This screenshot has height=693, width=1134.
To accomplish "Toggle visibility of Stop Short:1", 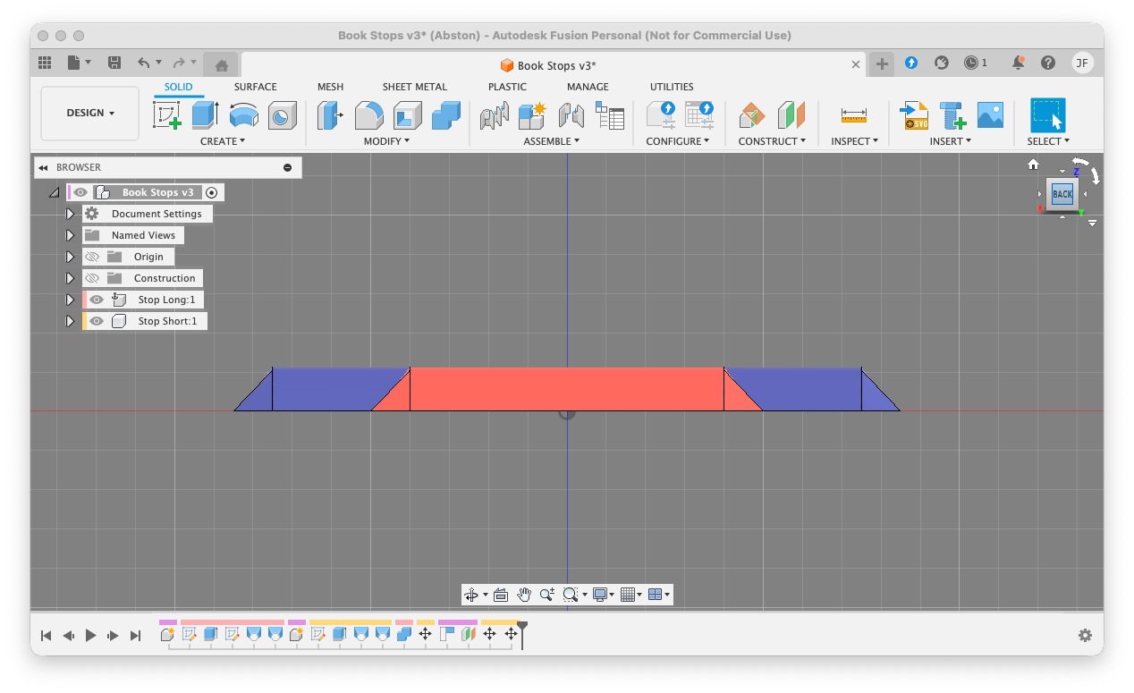I will pos(97,321).
